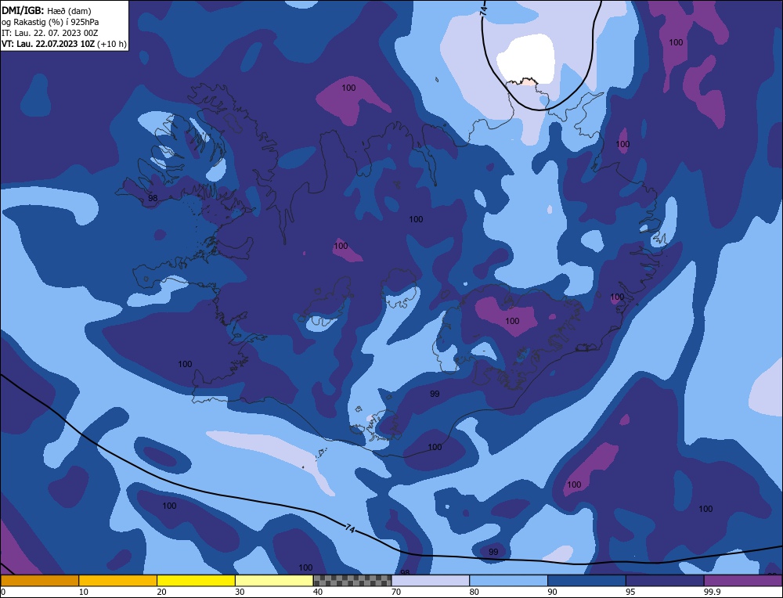Click the purple legend swatch above 99.9
This screenshot has width=783, height=598.
tap(743, 581)
